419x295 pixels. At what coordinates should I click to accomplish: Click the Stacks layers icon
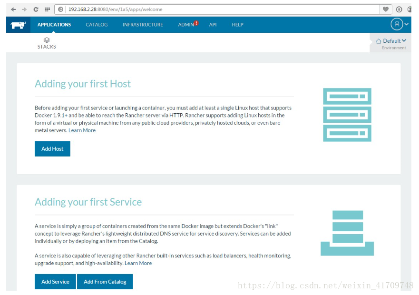pyautogui.click(x=47, y=40)
